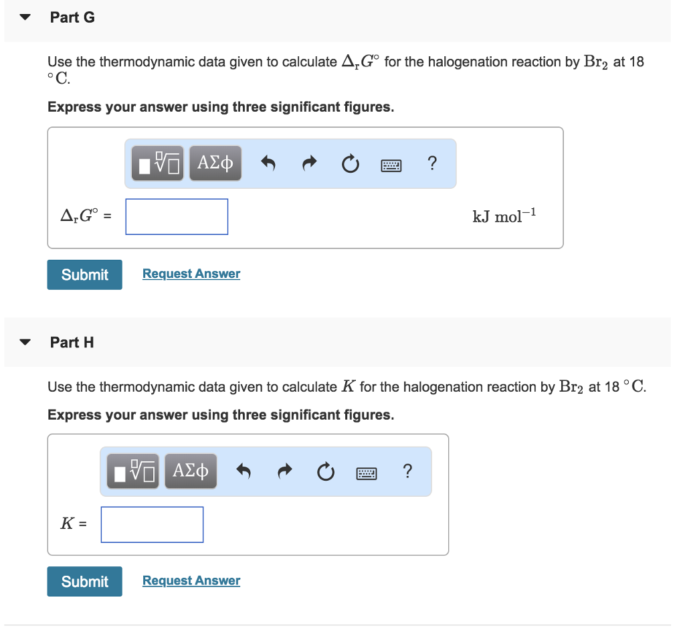Collapse the Part G section
The height and width of the screenshot is (632, 685).
point(24,17)
